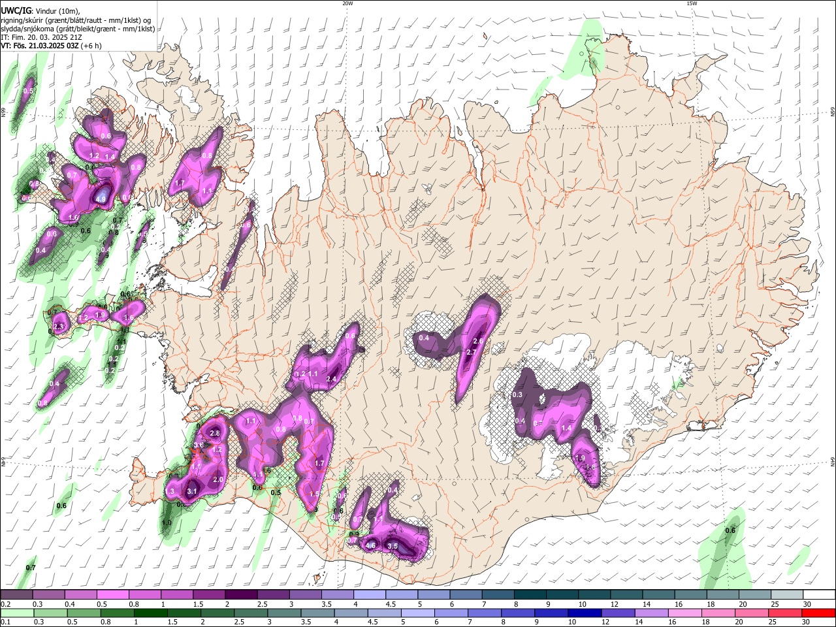The width and height of the screenshot is (836, 627).
Task: Click the '2.8' precipitation value on the map
Action: click(x=214, y=433)
